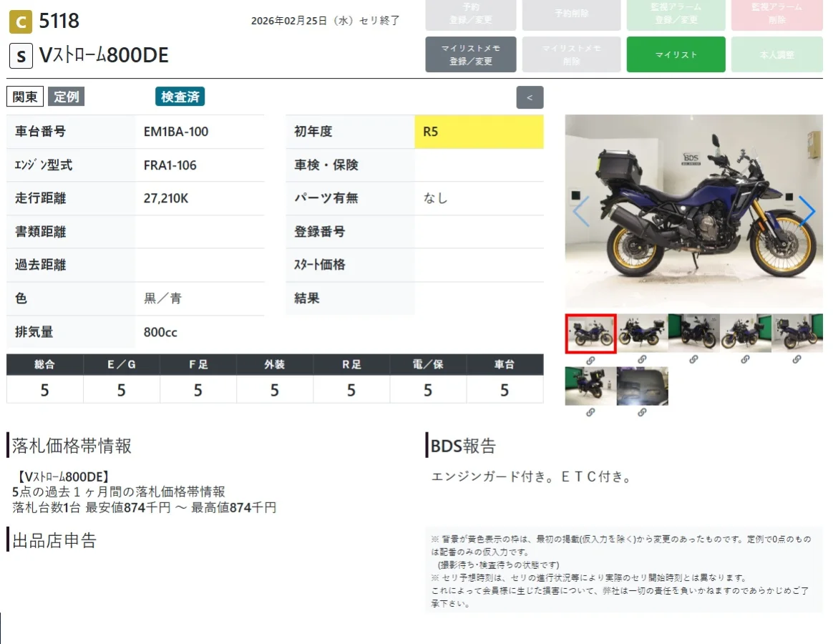Viewport: 833px width, 644px height.
Task: Click the main V-Strom motorcycle photo
Action: [x=693, y=211]
